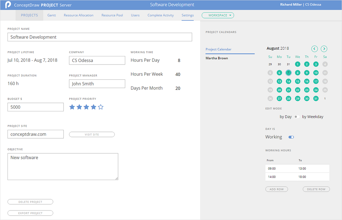Open the Projects tab

tap(29, 15)
